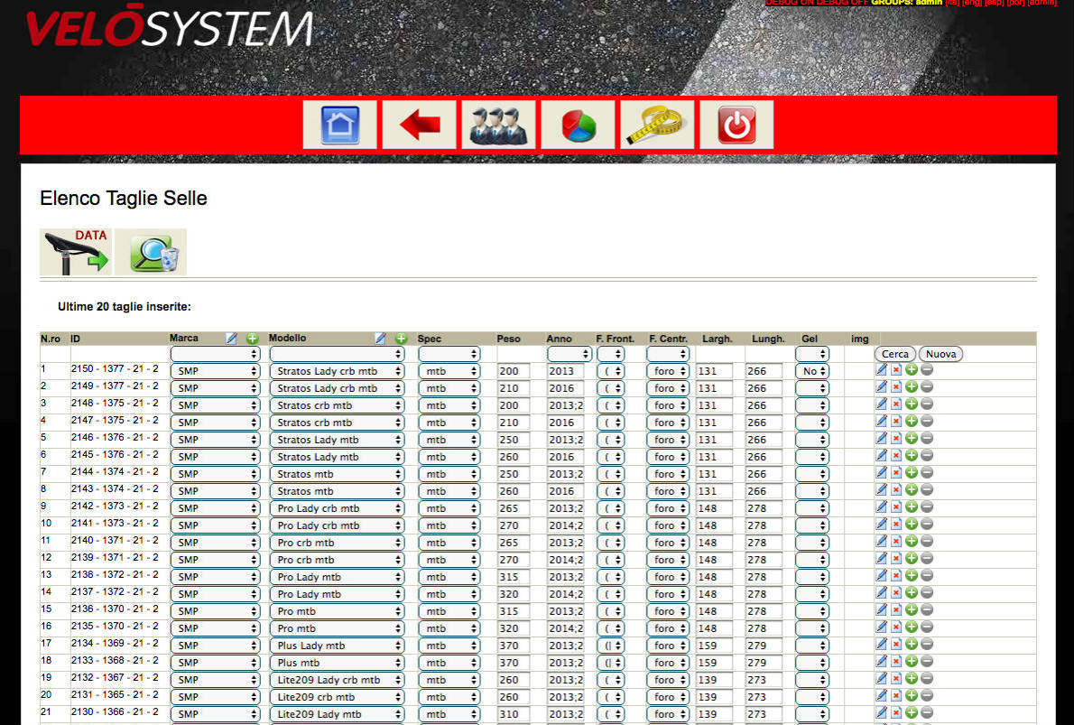Click the green plus icon in row 1
This screenshot has height=725, width=1074.
[x=911, y=369]
